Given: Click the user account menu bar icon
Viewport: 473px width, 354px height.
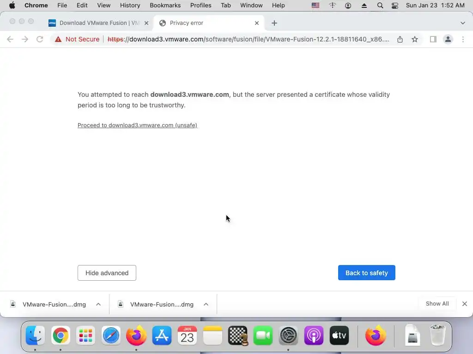Looking at the screenshot, I should click(348, 6).
